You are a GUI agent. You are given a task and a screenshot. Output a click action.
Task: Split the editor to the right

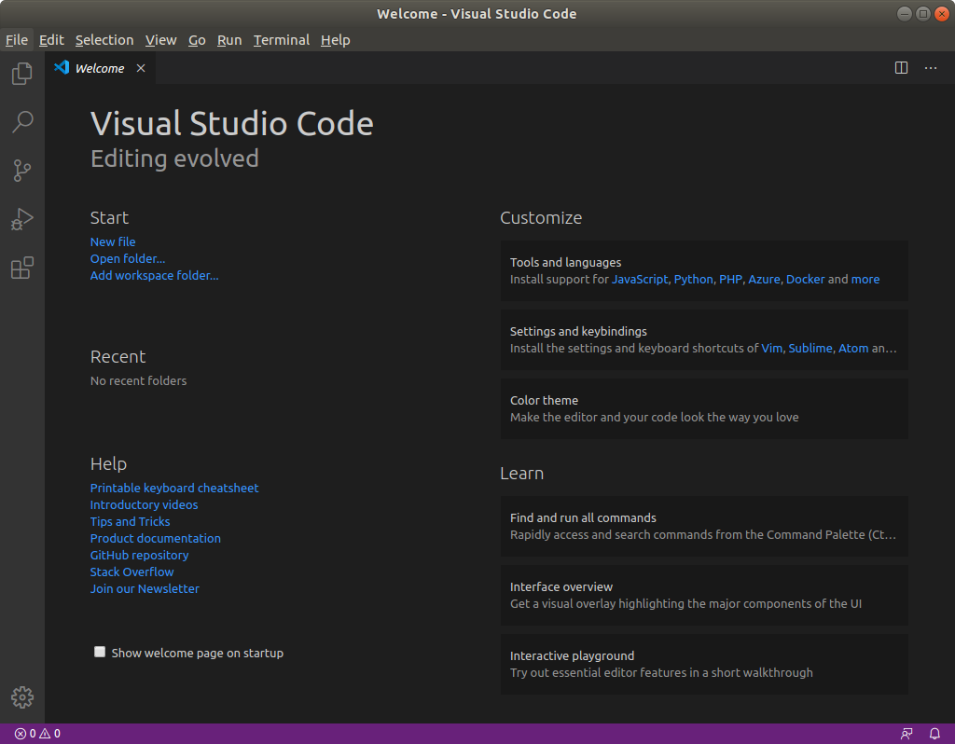[901, 68]
